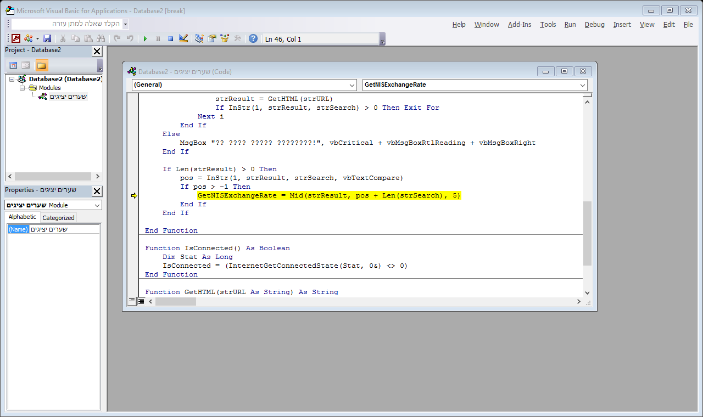Collapse the Modules folder tree node
Screen dimensions: 703x417
coord(23,88)
